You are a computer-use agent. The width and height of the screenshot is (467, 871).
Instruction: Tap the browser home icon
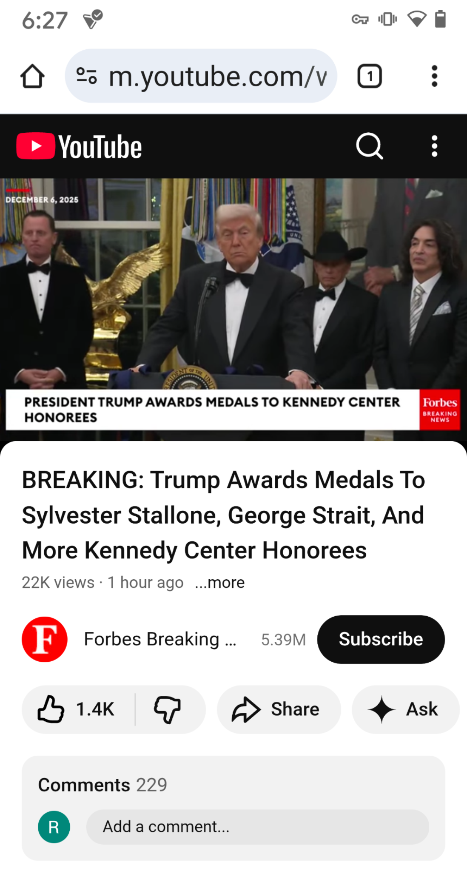[x=32, y=77]
